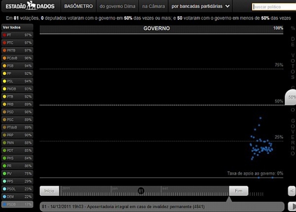Click the 50% circular handle on right edge
The image size is (296, 212).
tap(291, 97)
